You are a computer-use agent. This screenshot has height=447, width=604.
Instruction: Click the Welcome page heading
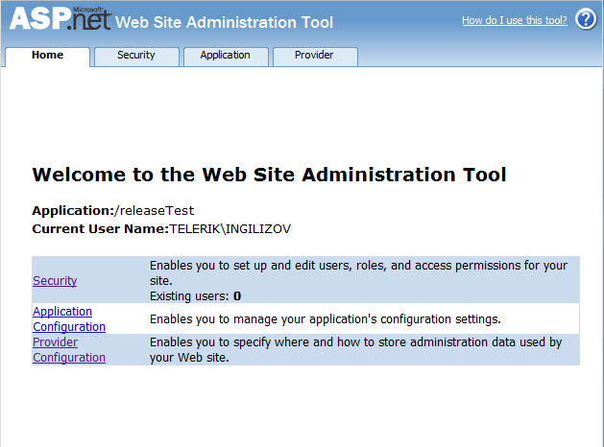269,175
